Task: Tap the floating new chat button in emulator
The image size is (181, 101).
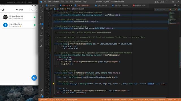Action: pyautogui.click(x=34, y=78)
